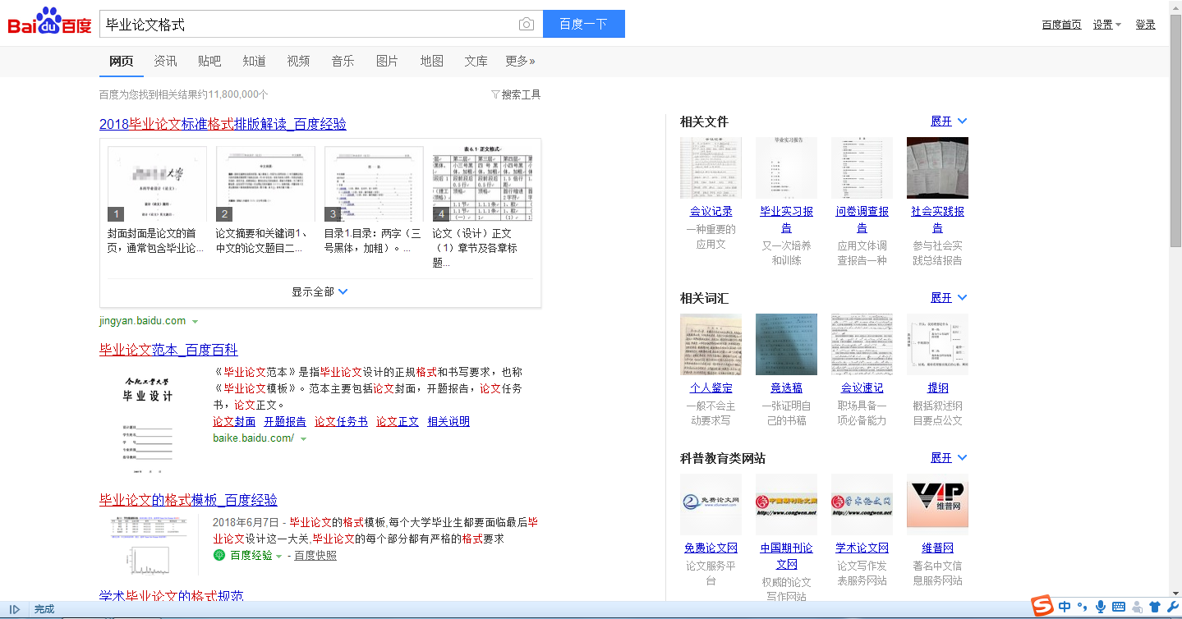Open the 个人鉴定 link

pos(711,387)
